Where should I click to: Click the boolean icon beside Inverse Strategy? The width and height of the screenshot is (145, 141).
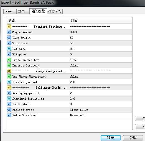(9, 65)
